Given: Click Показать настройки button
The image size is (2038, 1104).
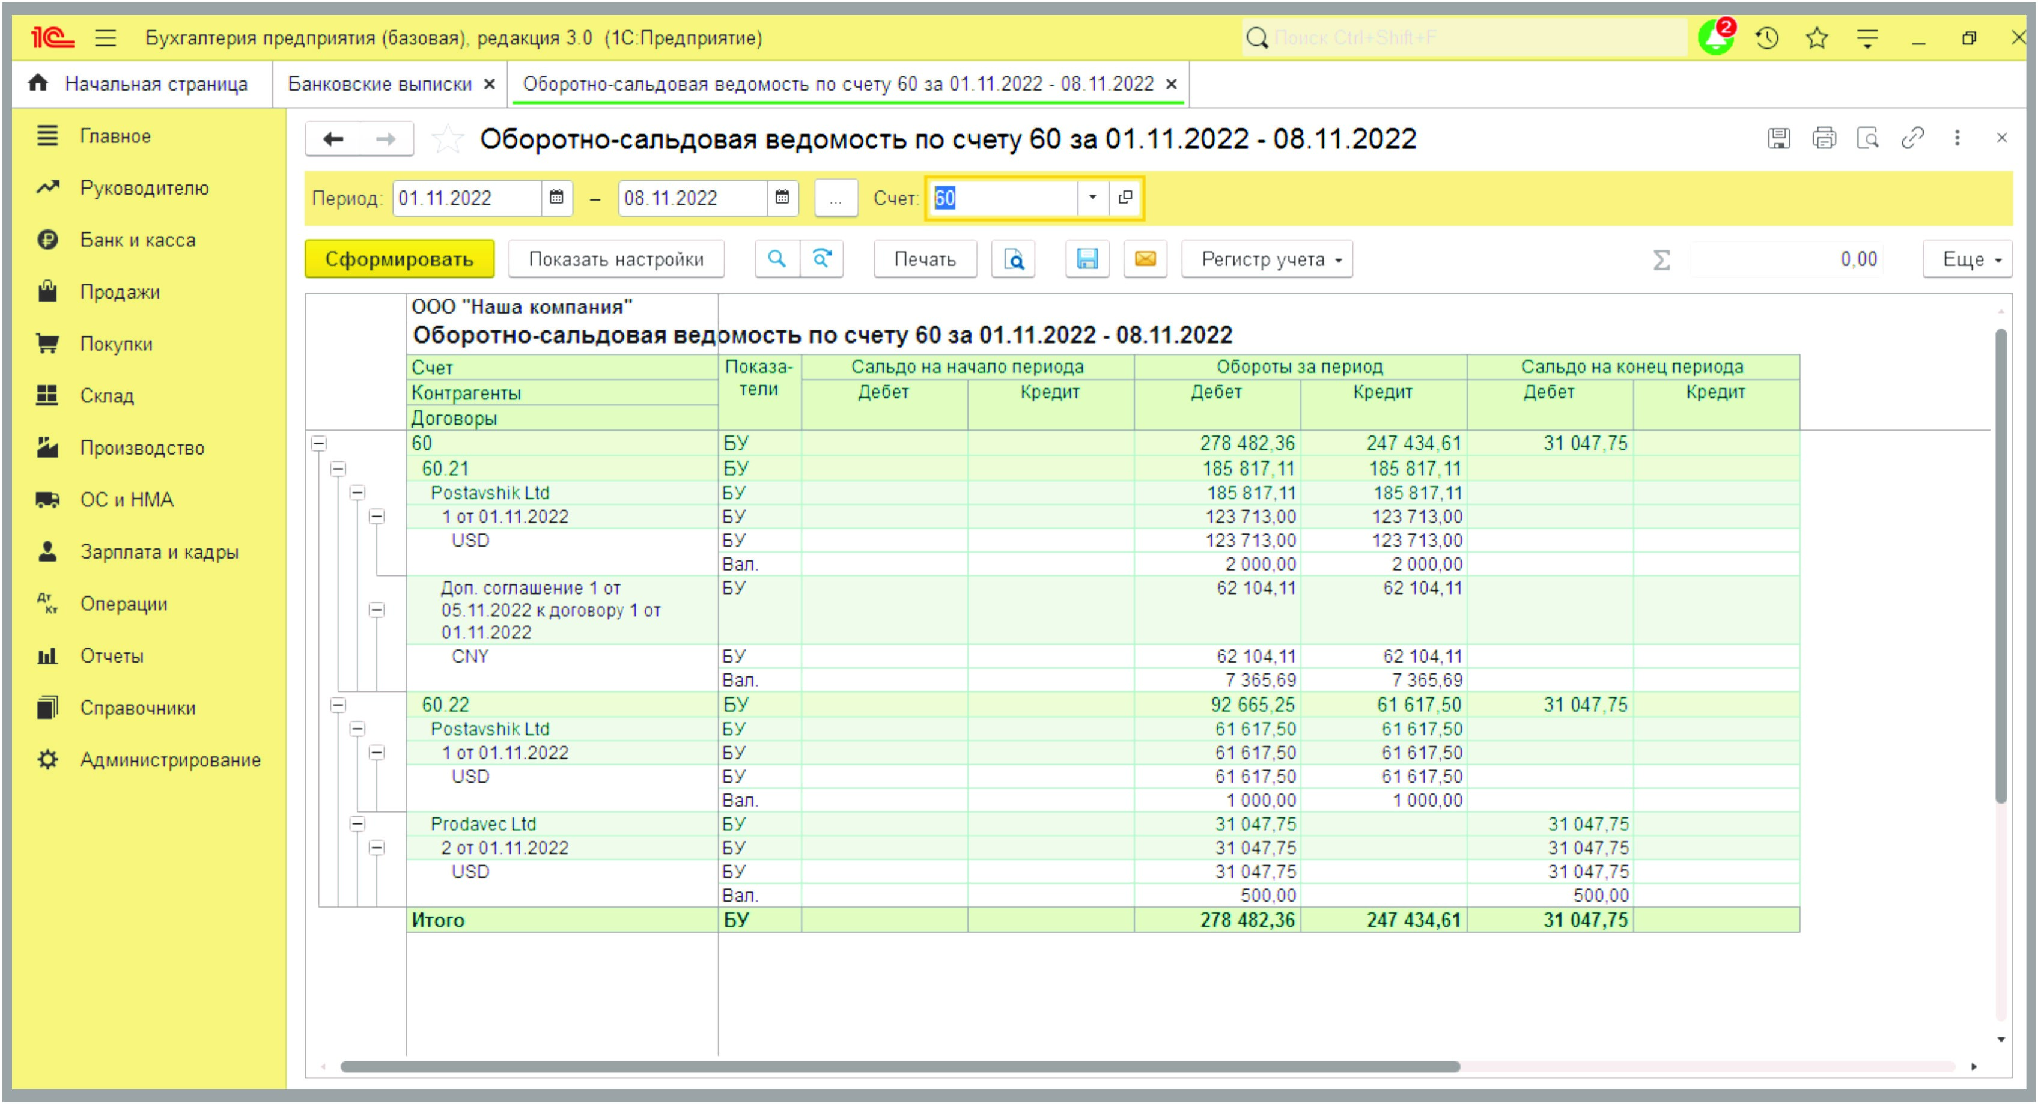Looking at the screenshot, I should pyautogui.click(x=615, y=259).
